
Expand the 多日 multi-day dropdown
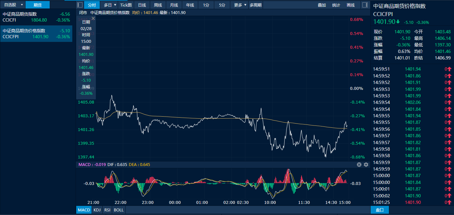(110, 5)
